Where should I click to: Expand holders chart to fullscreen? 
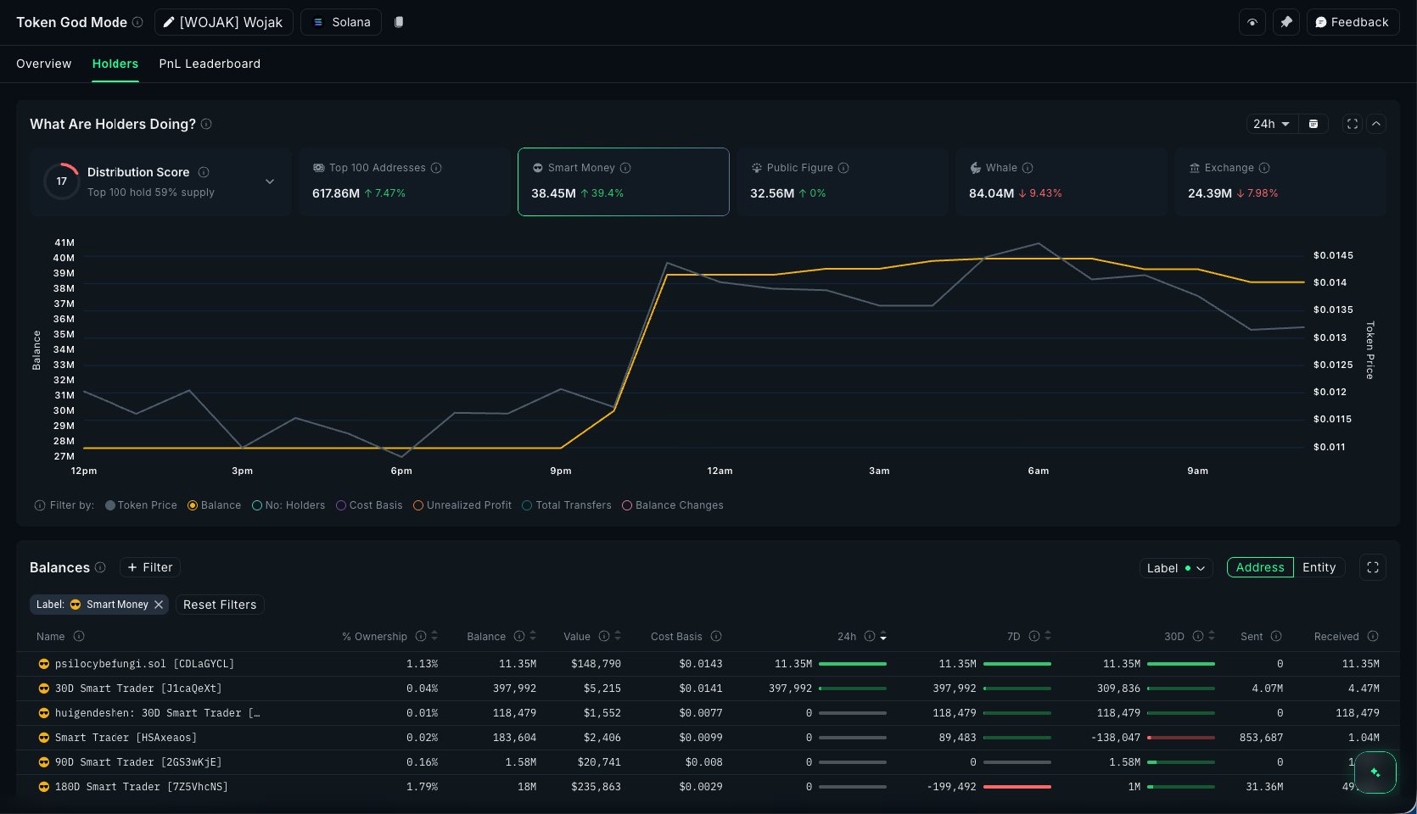pyautogui.click(x=1353, y=124)
